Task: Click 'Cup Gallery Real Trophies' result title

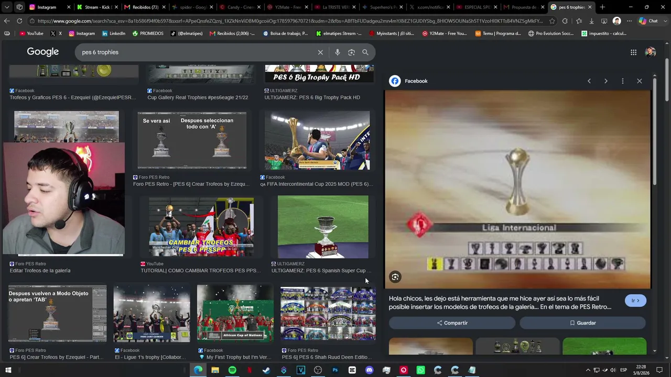Action: pos(198,97)
